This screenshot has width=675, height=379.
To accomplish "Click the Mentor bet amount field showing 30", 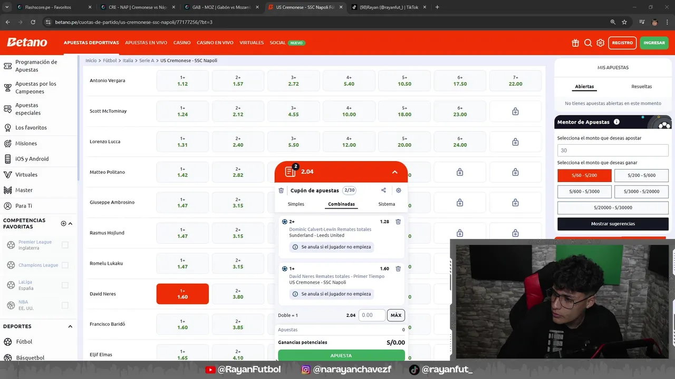I will point(613,151).
